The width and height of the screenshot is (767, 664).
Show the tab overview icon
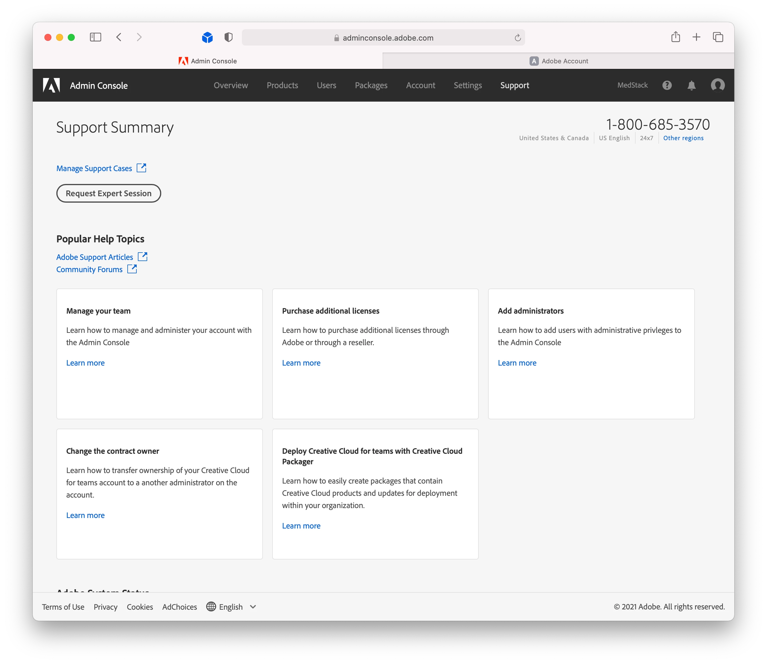click(718, 37)
